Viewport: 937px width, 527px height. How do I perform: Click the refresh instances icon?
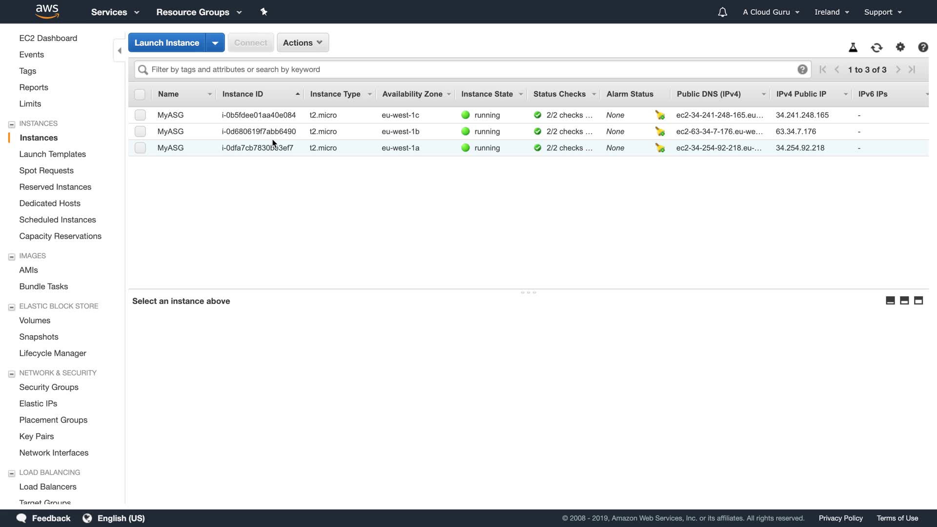[876, 47]
